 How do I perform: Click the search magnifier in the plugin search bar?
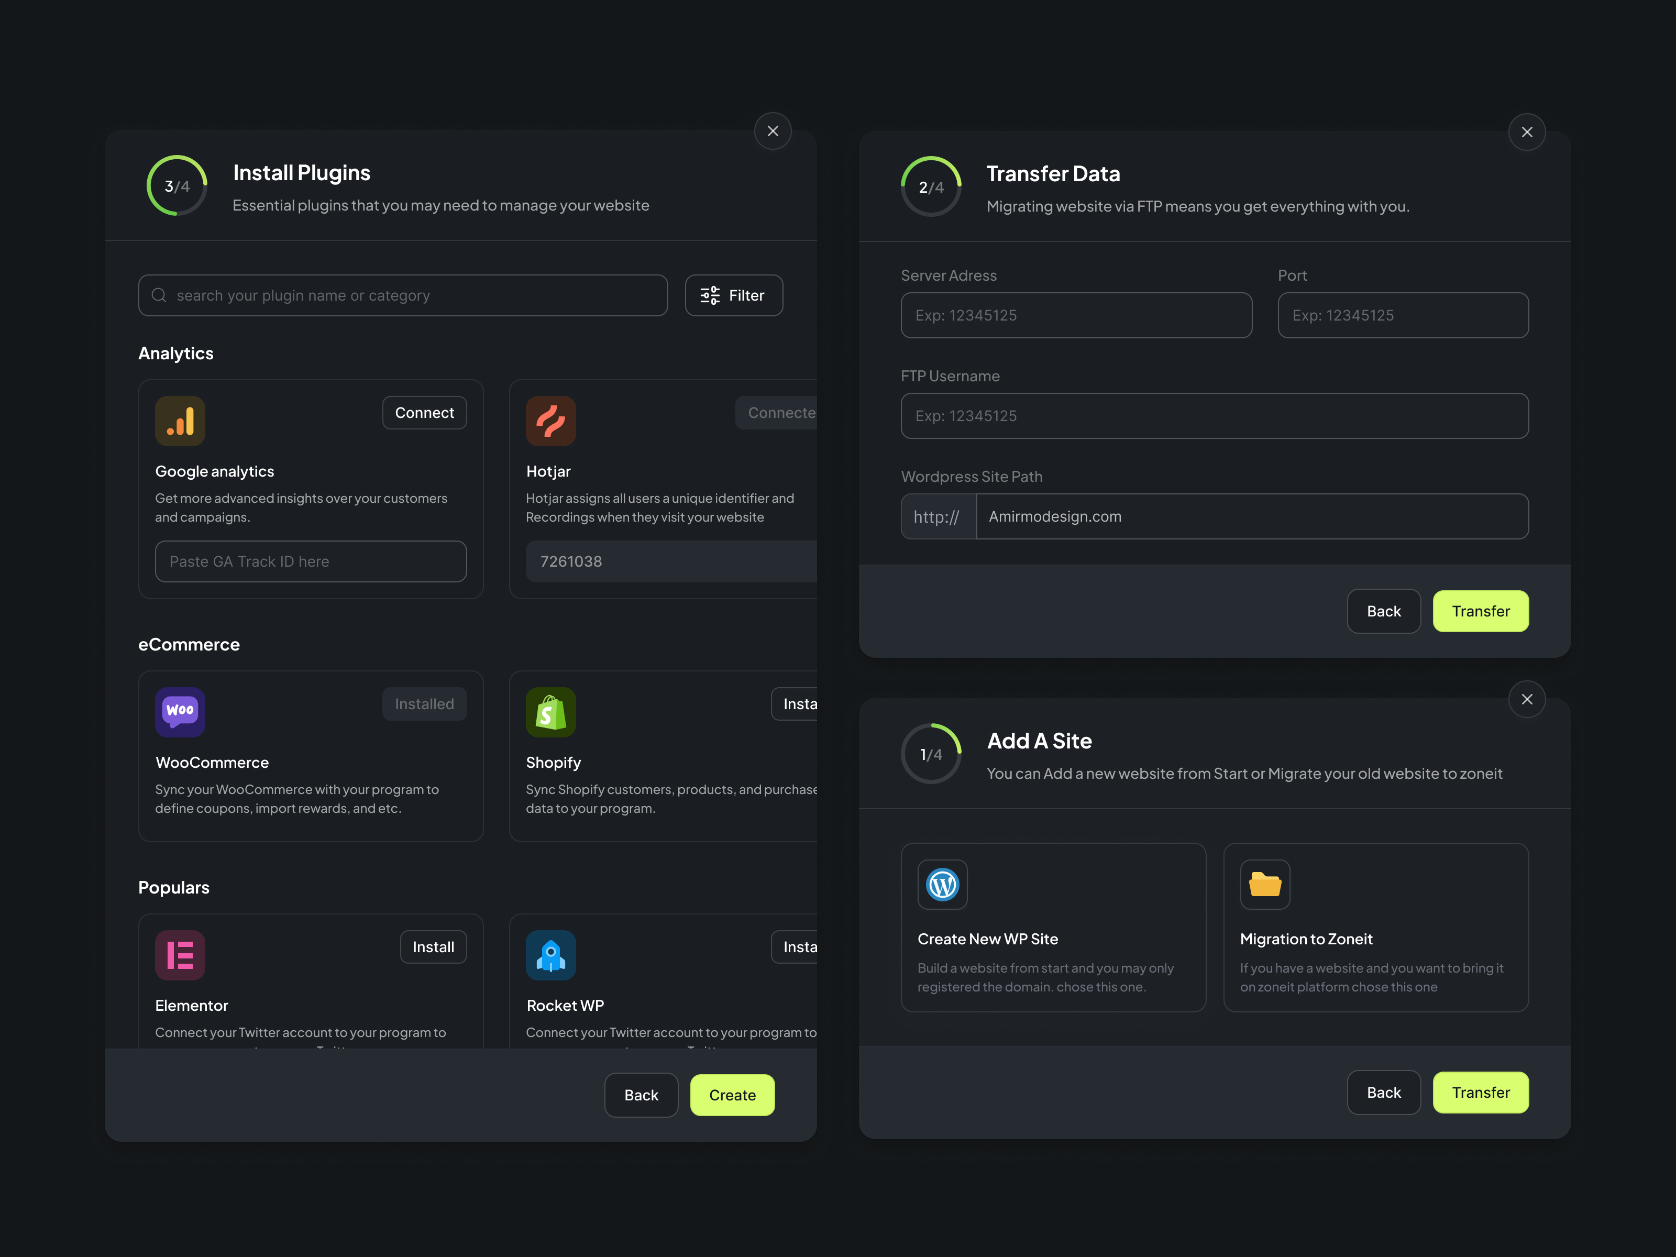pyautogui.click(x=159, y=295)
